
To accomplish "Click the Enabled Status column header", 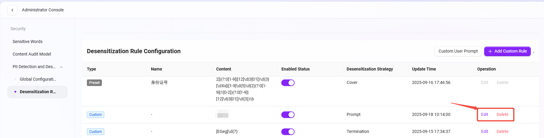I will pyautogui.click(x=295, y=69).
